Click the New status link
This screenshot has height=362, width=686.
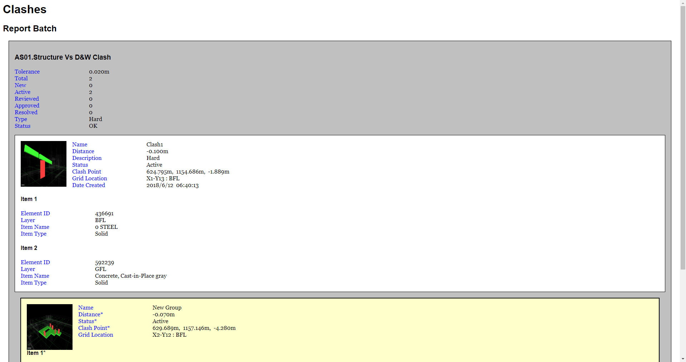coord(20,85)
